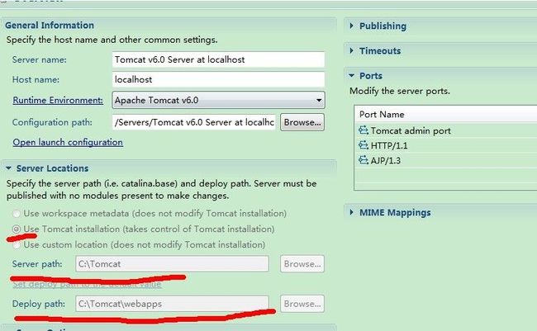Click the Port Name column header
This screenshot has height=331, width=537.
coord(445,114)
